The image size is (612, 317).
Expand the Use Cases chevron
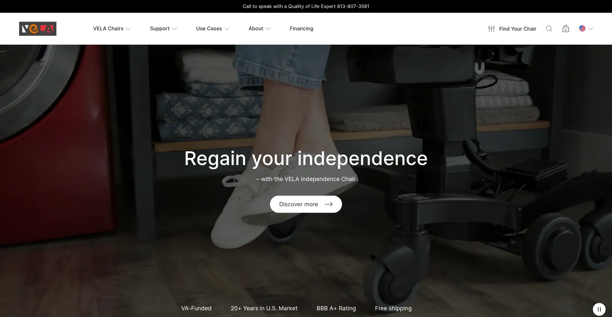point(227,29)
